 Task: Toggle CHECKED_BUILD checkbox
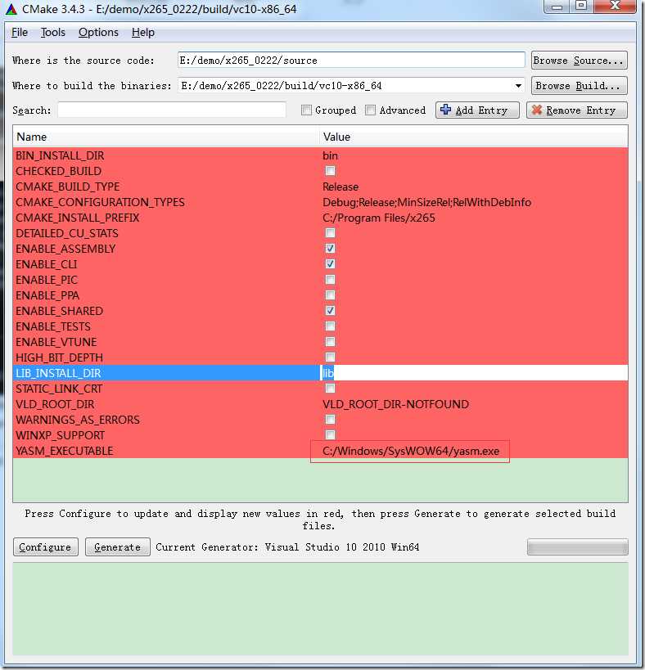[x=330, y=171]
